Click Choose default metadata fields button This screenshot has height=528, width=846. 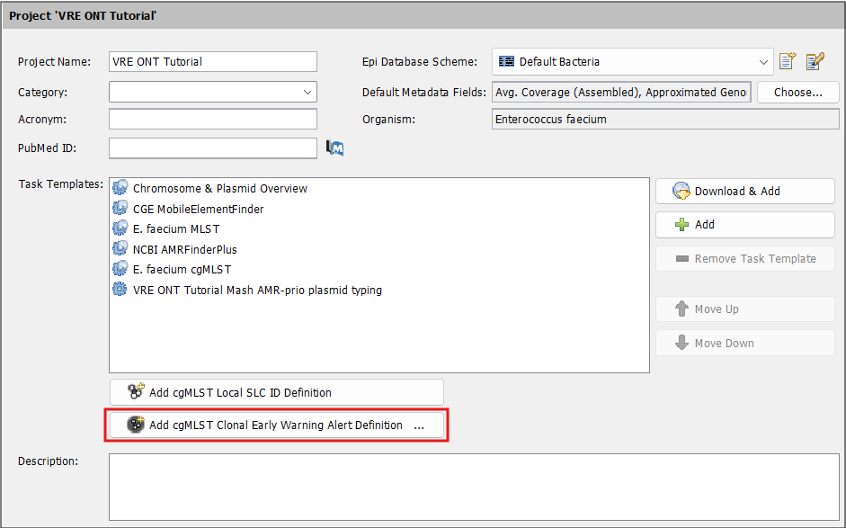(798, 93)
